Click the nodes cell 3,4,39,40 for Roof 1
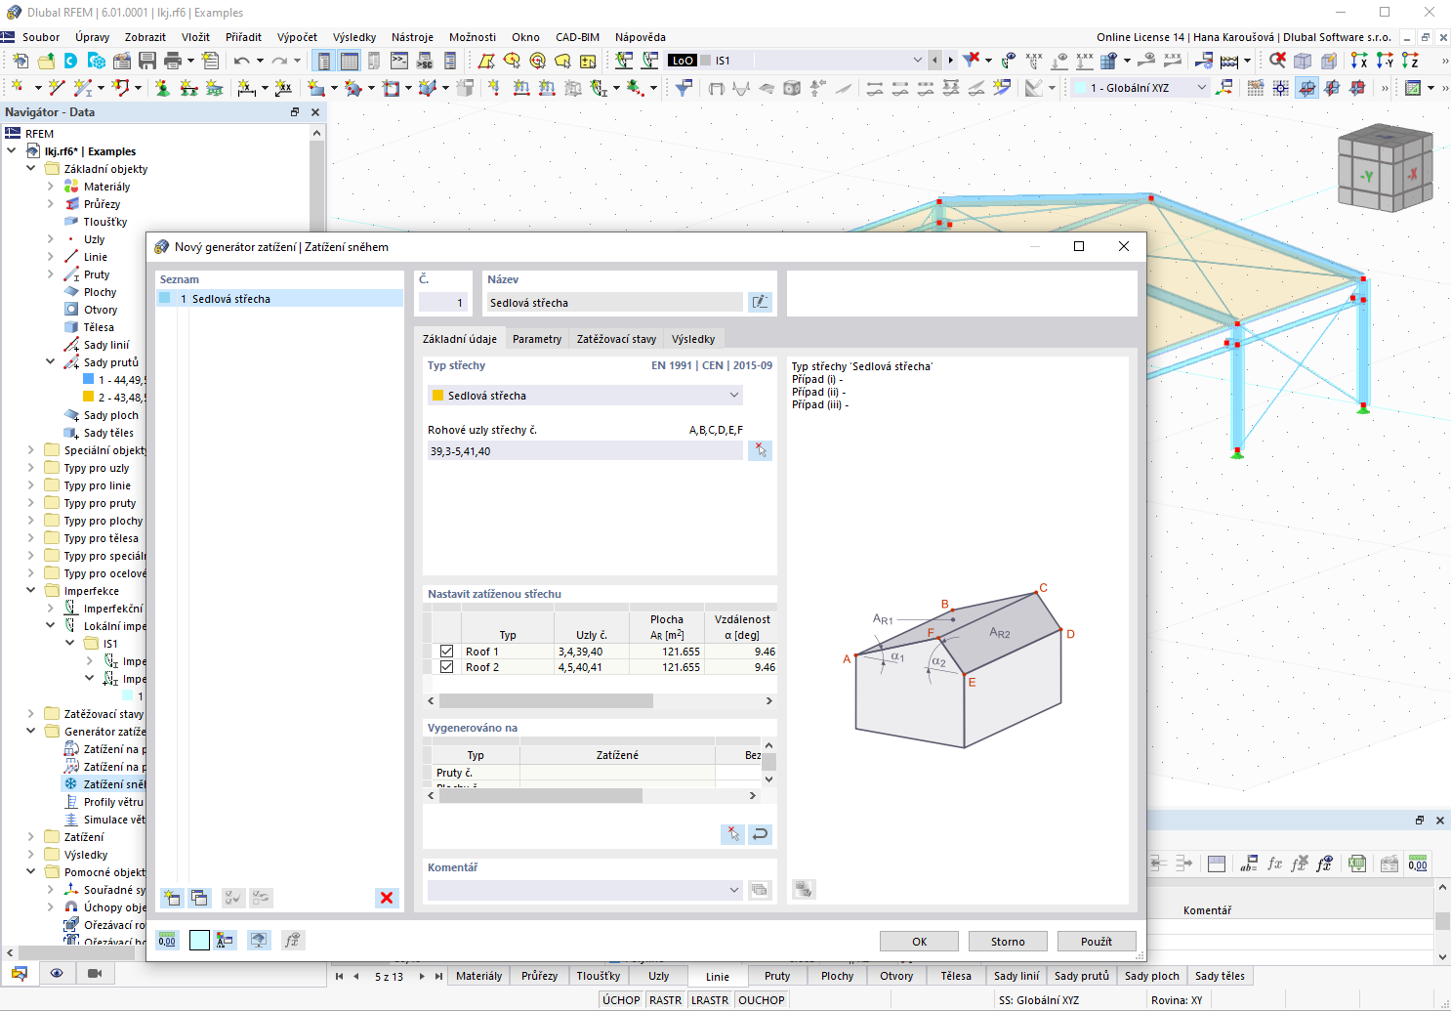This screenshot has height=1011, width=1451. pos(592,652)
